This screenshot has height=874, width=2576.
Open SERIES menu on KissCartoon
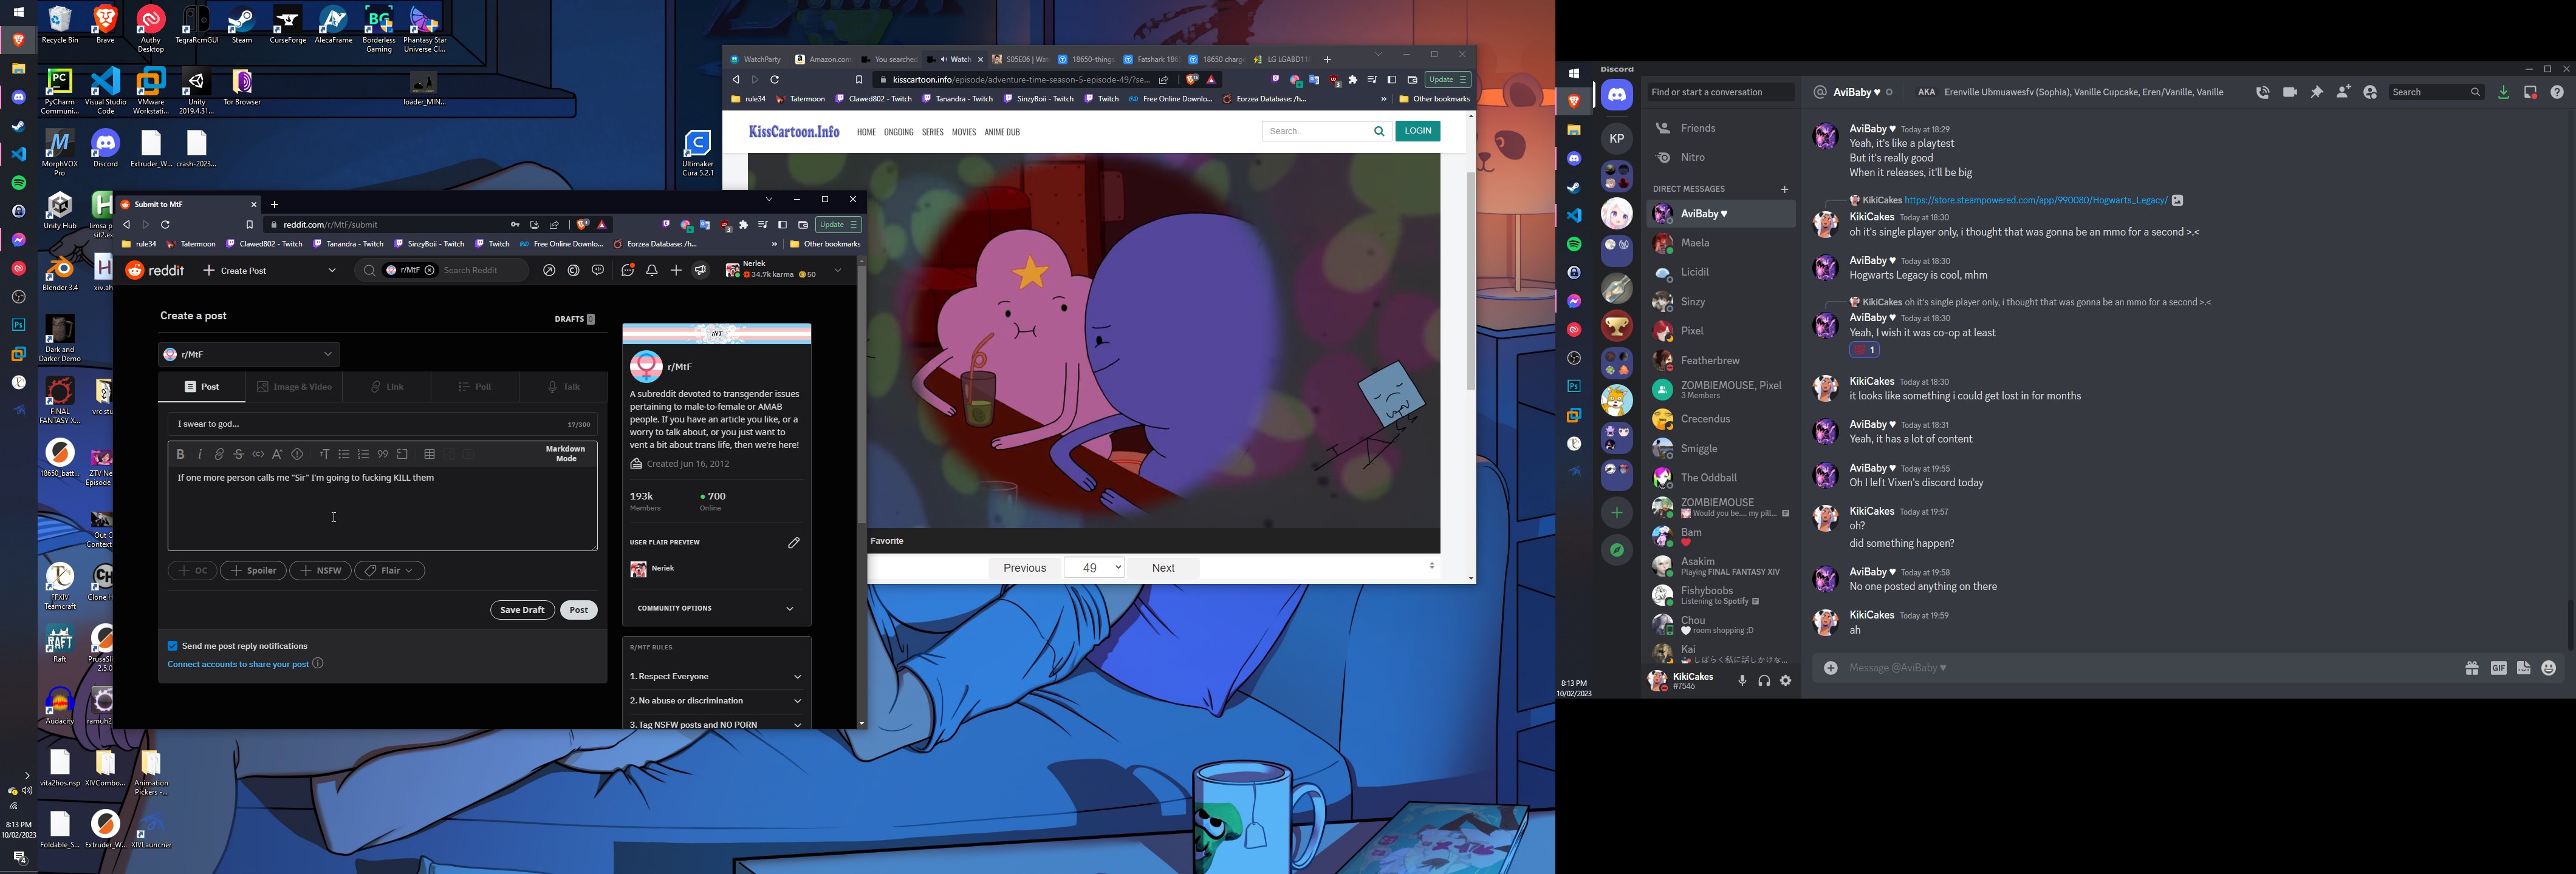pos(933,132)
